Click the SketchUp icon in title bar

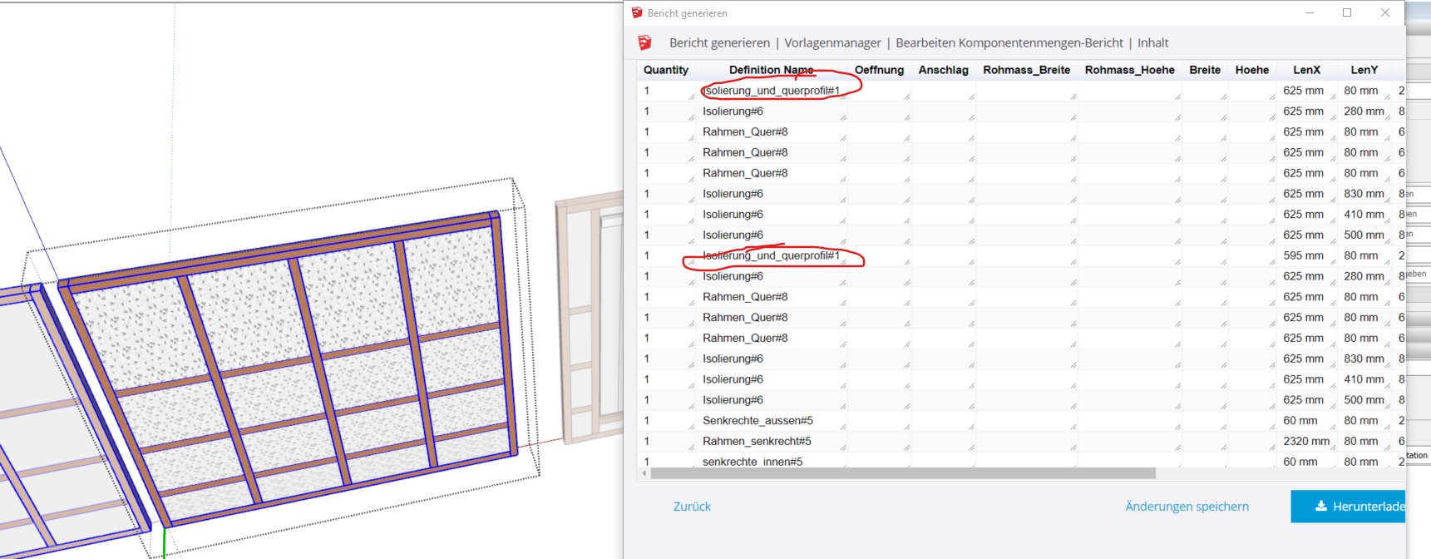coord(637,13)
